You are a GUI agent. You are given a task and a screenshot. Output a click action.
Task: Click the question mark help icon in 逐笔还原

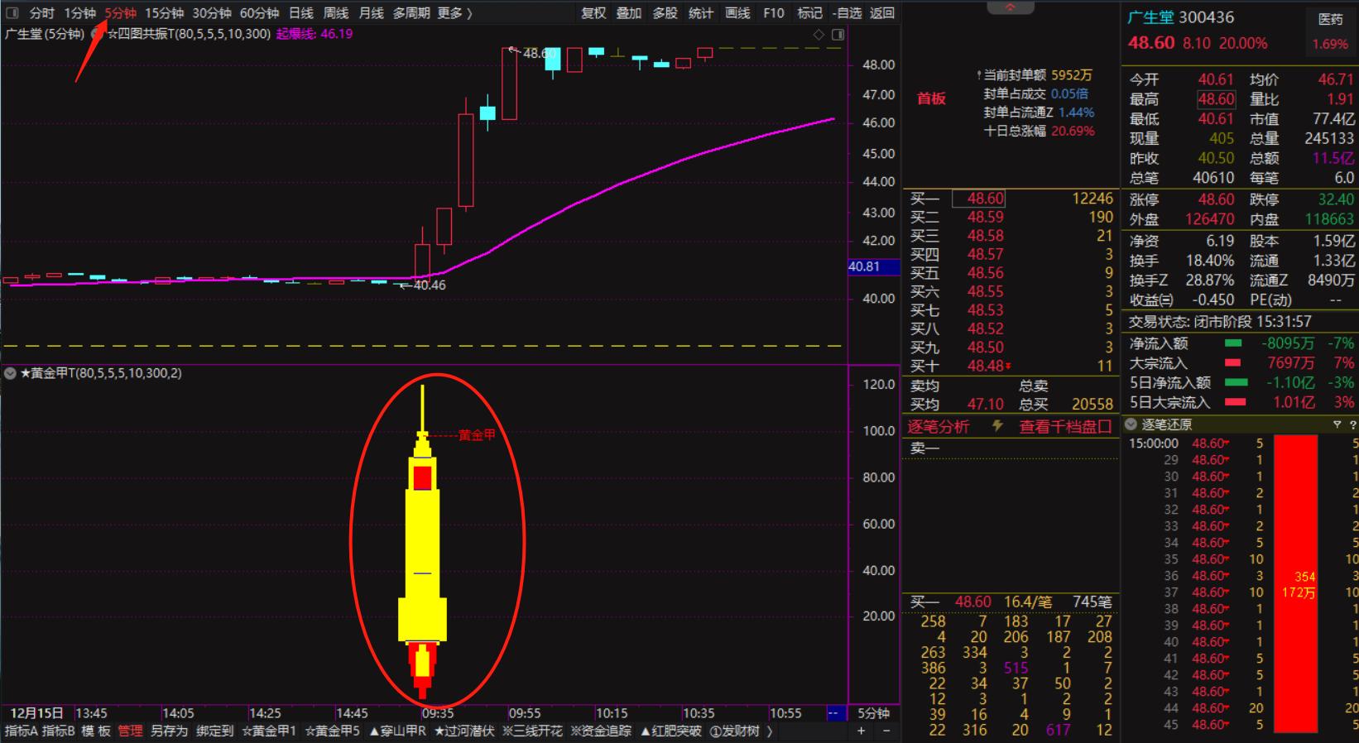[1352, 424]
